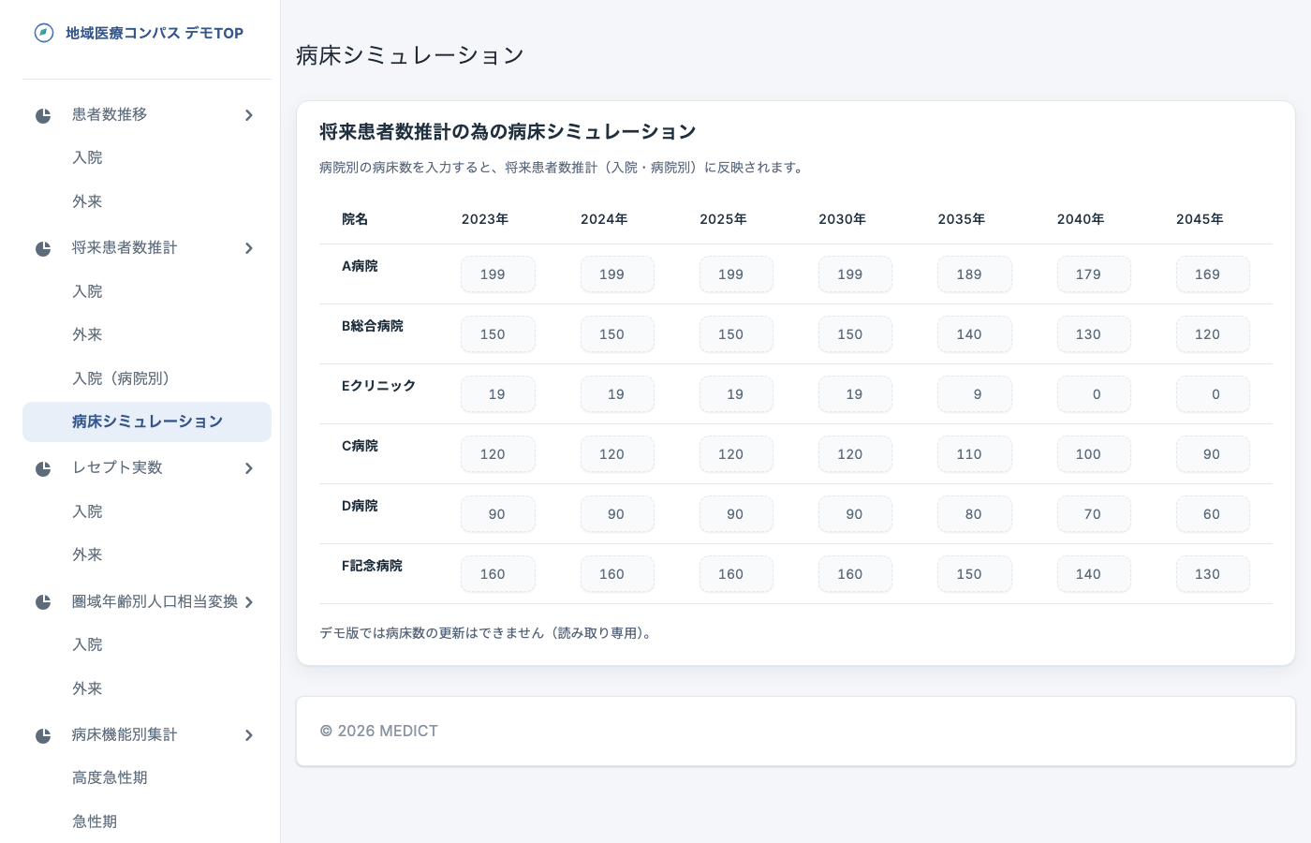Click Eクリニック 2035年 field showing 9

pos(975,394)
